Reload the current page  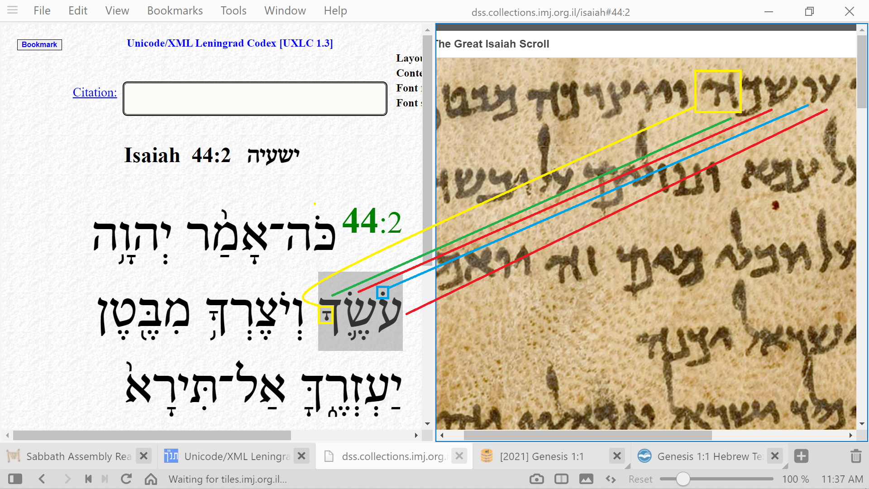click(126, 479)
